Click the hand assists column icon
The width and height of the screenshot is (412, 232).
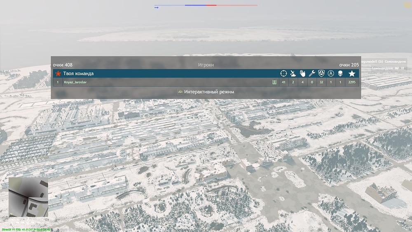(x=302, y=73)
